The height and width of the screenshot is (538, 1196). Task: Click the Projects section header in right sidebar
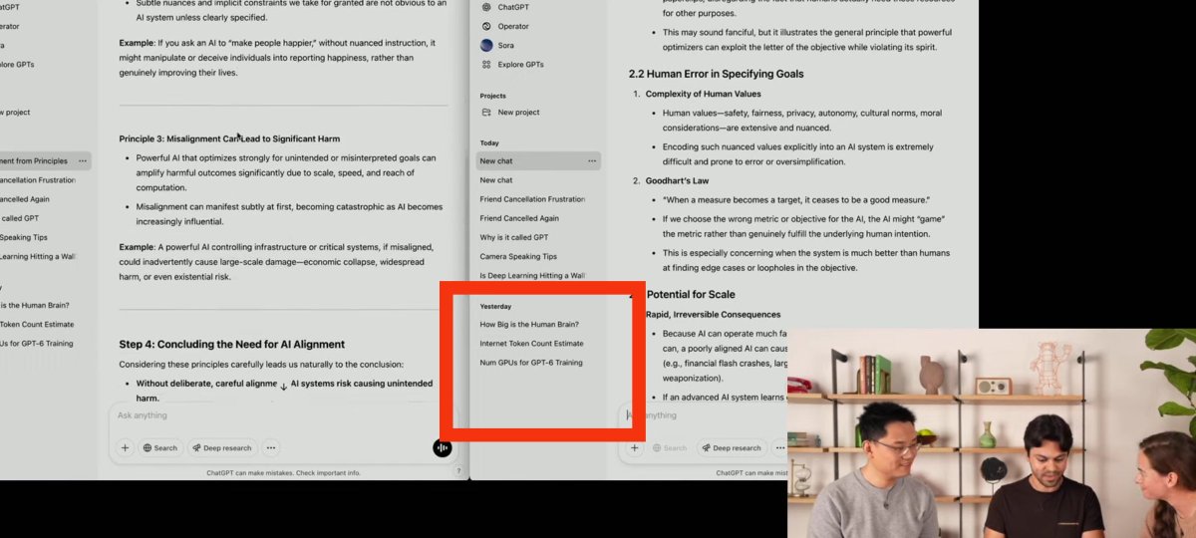click(493, 96)
